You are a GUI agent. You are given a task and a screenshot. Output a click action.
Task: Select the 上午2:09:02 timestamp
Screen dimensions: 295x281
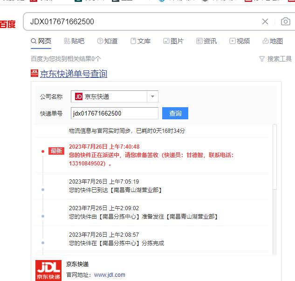coord(104,208)
